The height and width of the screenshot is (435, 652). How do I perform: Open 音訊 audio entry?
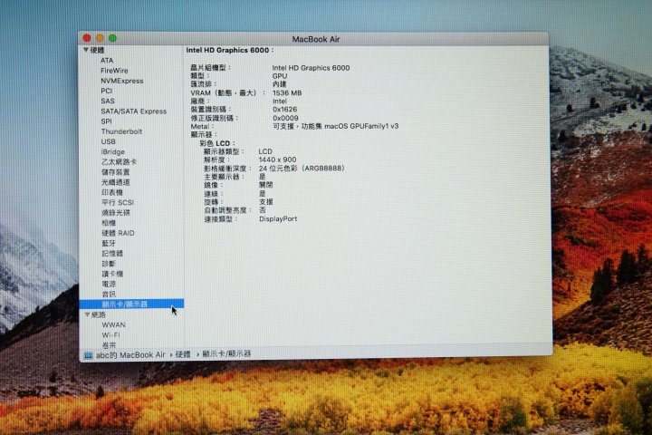[x=109, y=294]
